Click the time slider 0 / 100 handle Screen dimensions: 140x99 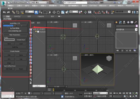click(x=57, y=86)
